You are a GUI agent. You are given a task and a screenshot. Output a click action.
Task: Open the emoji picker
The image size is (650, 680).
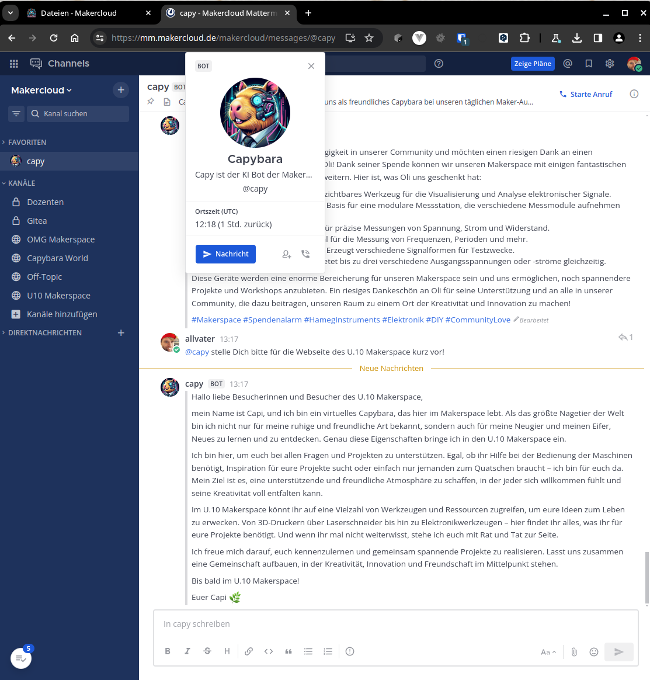(x=594, y=652)
